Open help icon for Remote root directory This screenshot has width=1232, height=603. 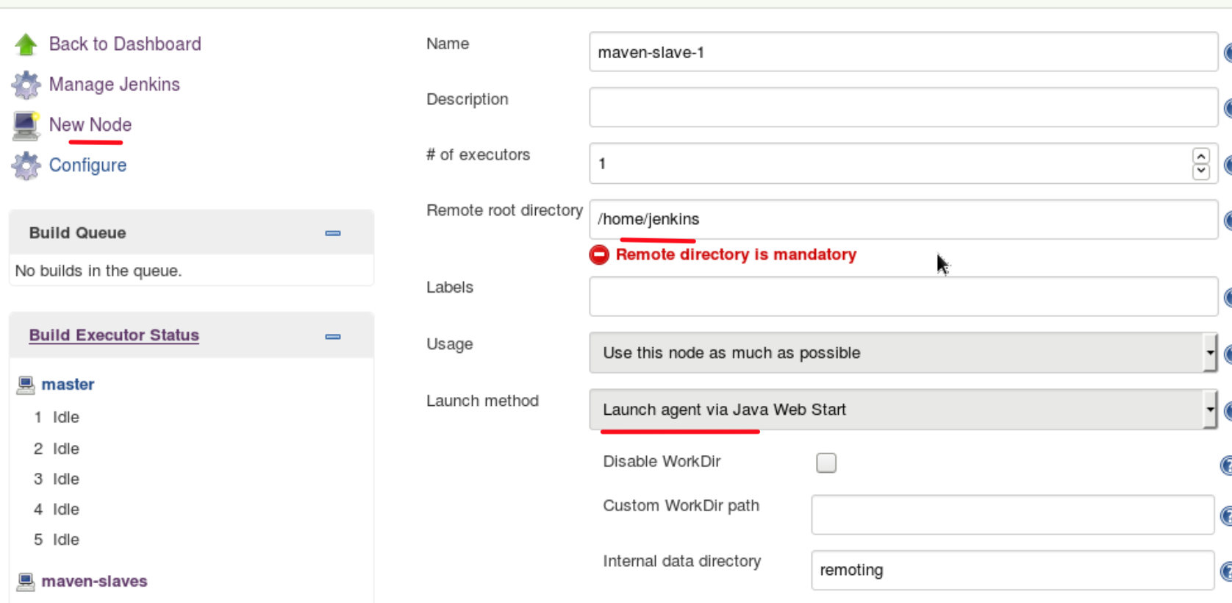pyautogui.click(x=1228, y=220)
